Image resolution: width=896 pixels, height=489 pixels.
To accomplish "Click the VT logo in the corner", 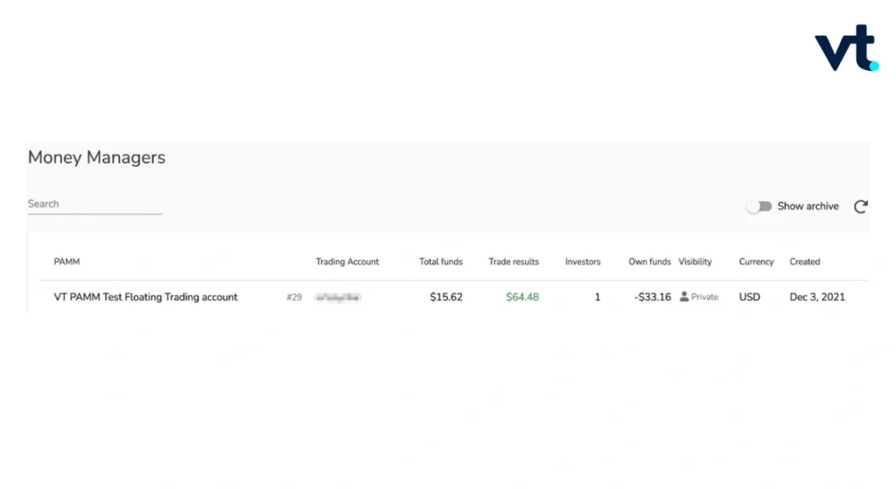I will pyautogui.click(x=846, y=47).
